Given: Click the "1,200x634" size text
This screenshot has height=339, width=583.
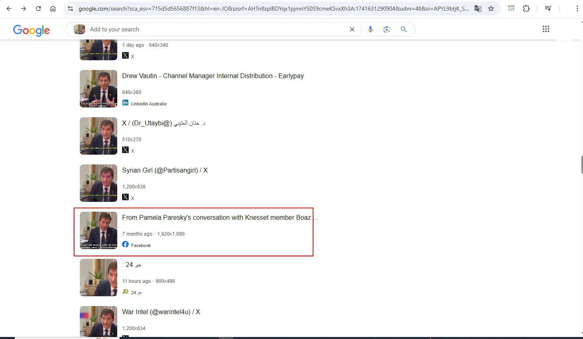Looking at the screenshot, I should 134,328.
